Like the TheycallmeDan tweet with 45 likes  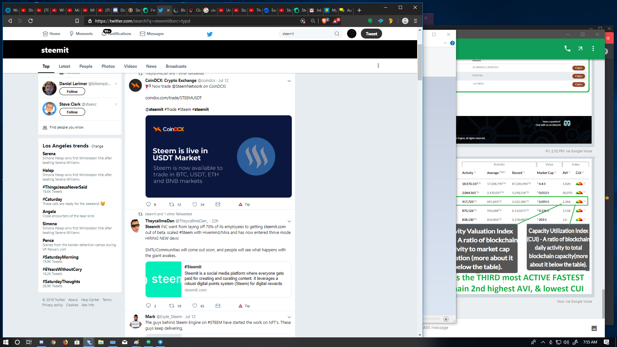coord(195,306)
